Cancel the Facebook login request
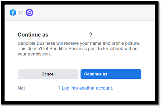Image resolution: width=161 pixels, height=107 pixels. [x=48, y=74]
